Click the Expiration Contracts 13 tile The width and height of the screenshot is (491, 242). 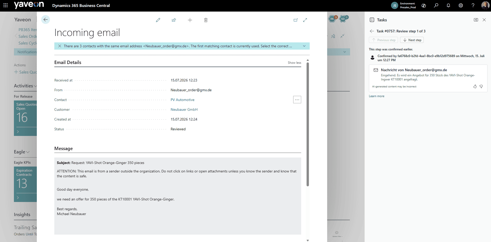(25, 184)
